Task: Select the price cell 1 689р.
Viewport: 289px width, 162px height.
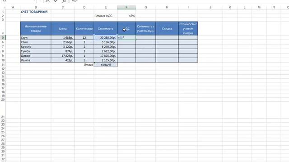Action: (63, 37)
